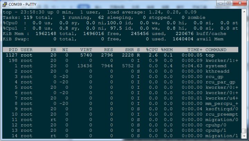Click PID 198 in process list
The image size is (249, 141).
13,61
